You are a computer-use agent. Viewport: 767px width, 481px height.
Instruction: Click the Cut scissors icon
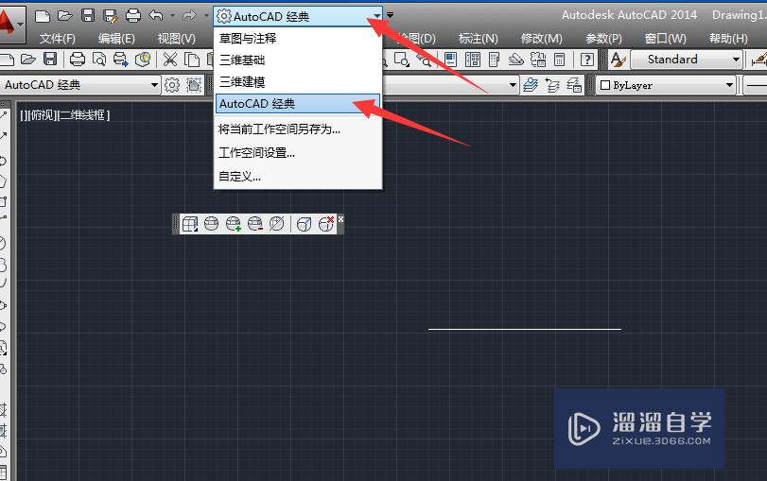tap(169, 60)
